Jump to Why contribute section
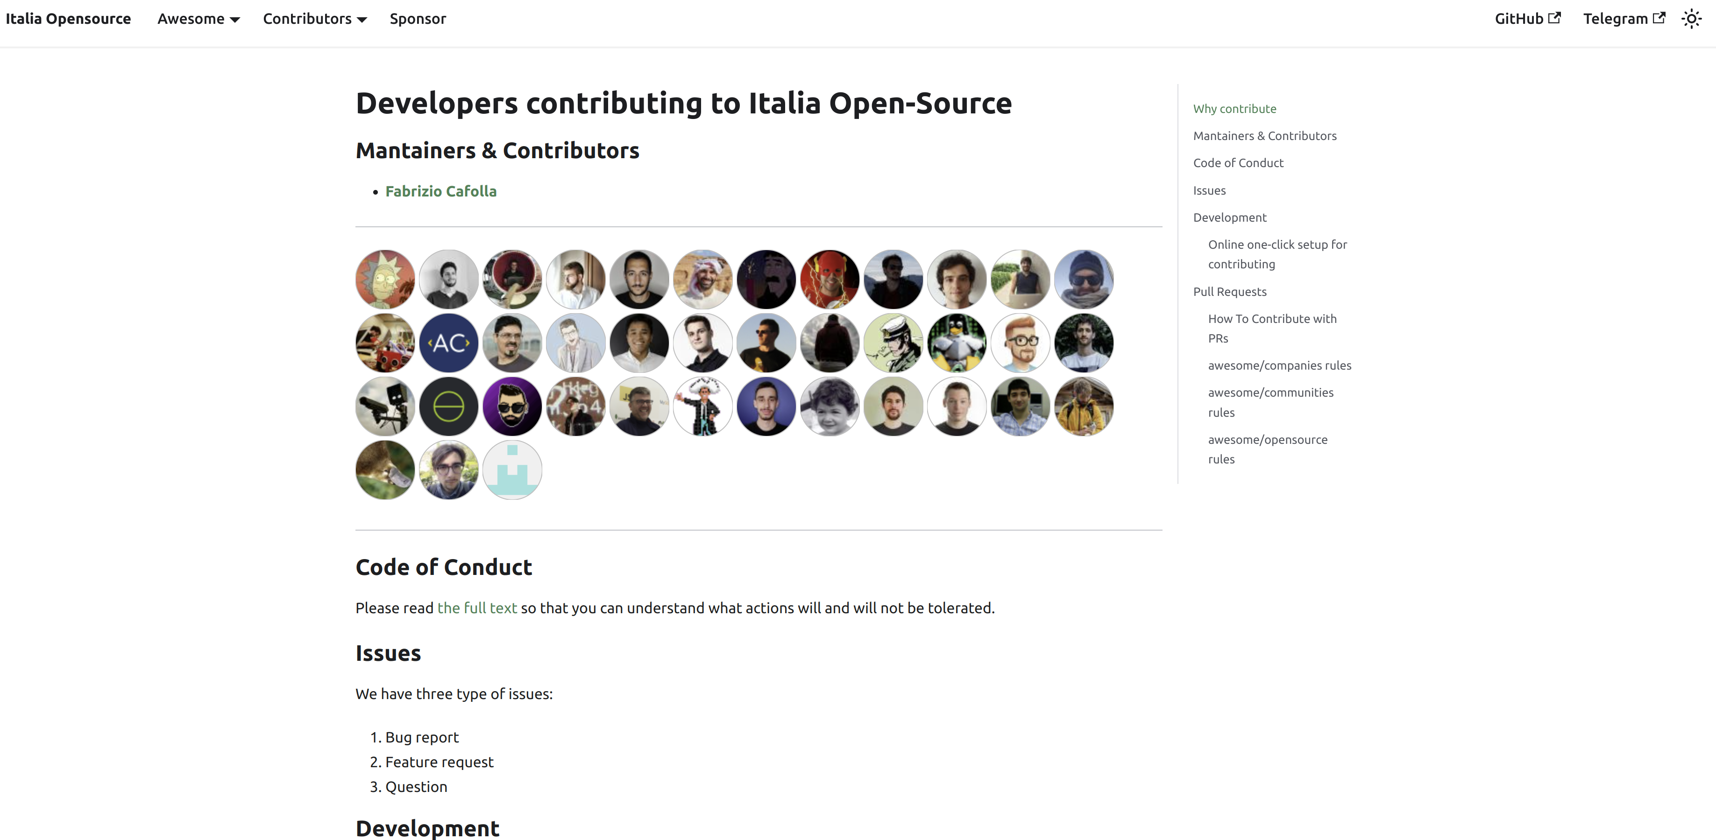Viewport: 1716px width, 840px height. click(1234, 108)
